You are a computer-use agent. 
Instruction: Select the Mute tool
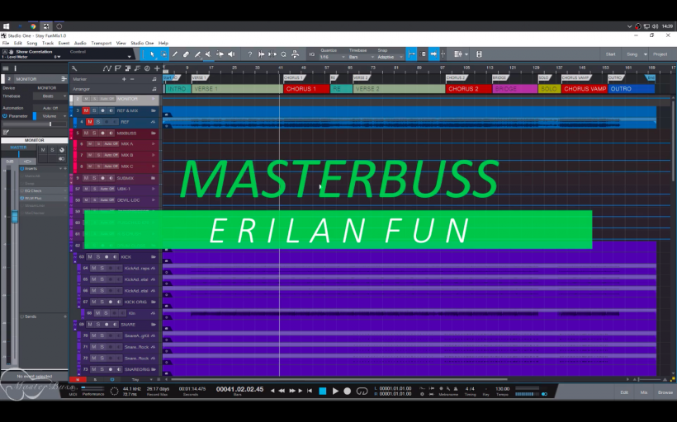point(208,54)
